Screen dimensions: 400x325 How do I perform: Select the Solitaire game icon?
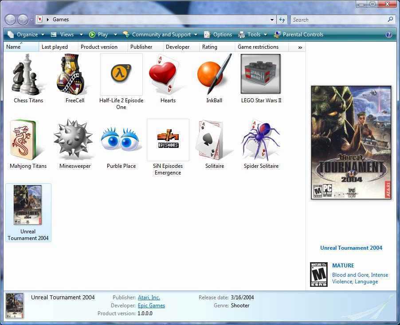[x=214, y=139]
